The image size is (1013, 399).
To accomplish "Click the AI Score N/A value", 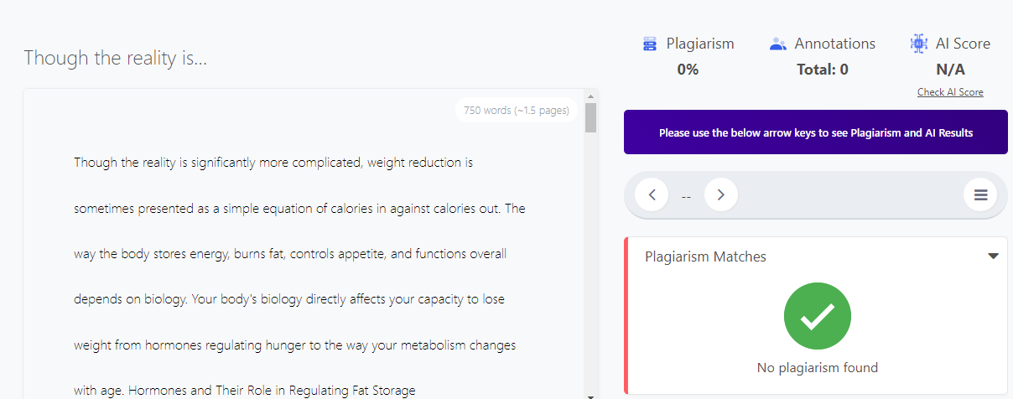I will [950, 70].
